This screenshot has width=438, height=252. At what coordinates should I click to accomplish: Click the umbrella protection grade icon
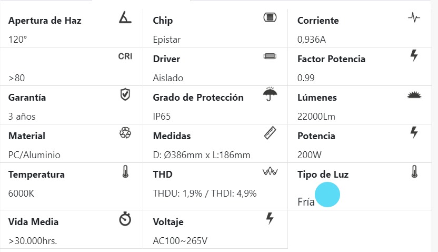tap(270, 94)
